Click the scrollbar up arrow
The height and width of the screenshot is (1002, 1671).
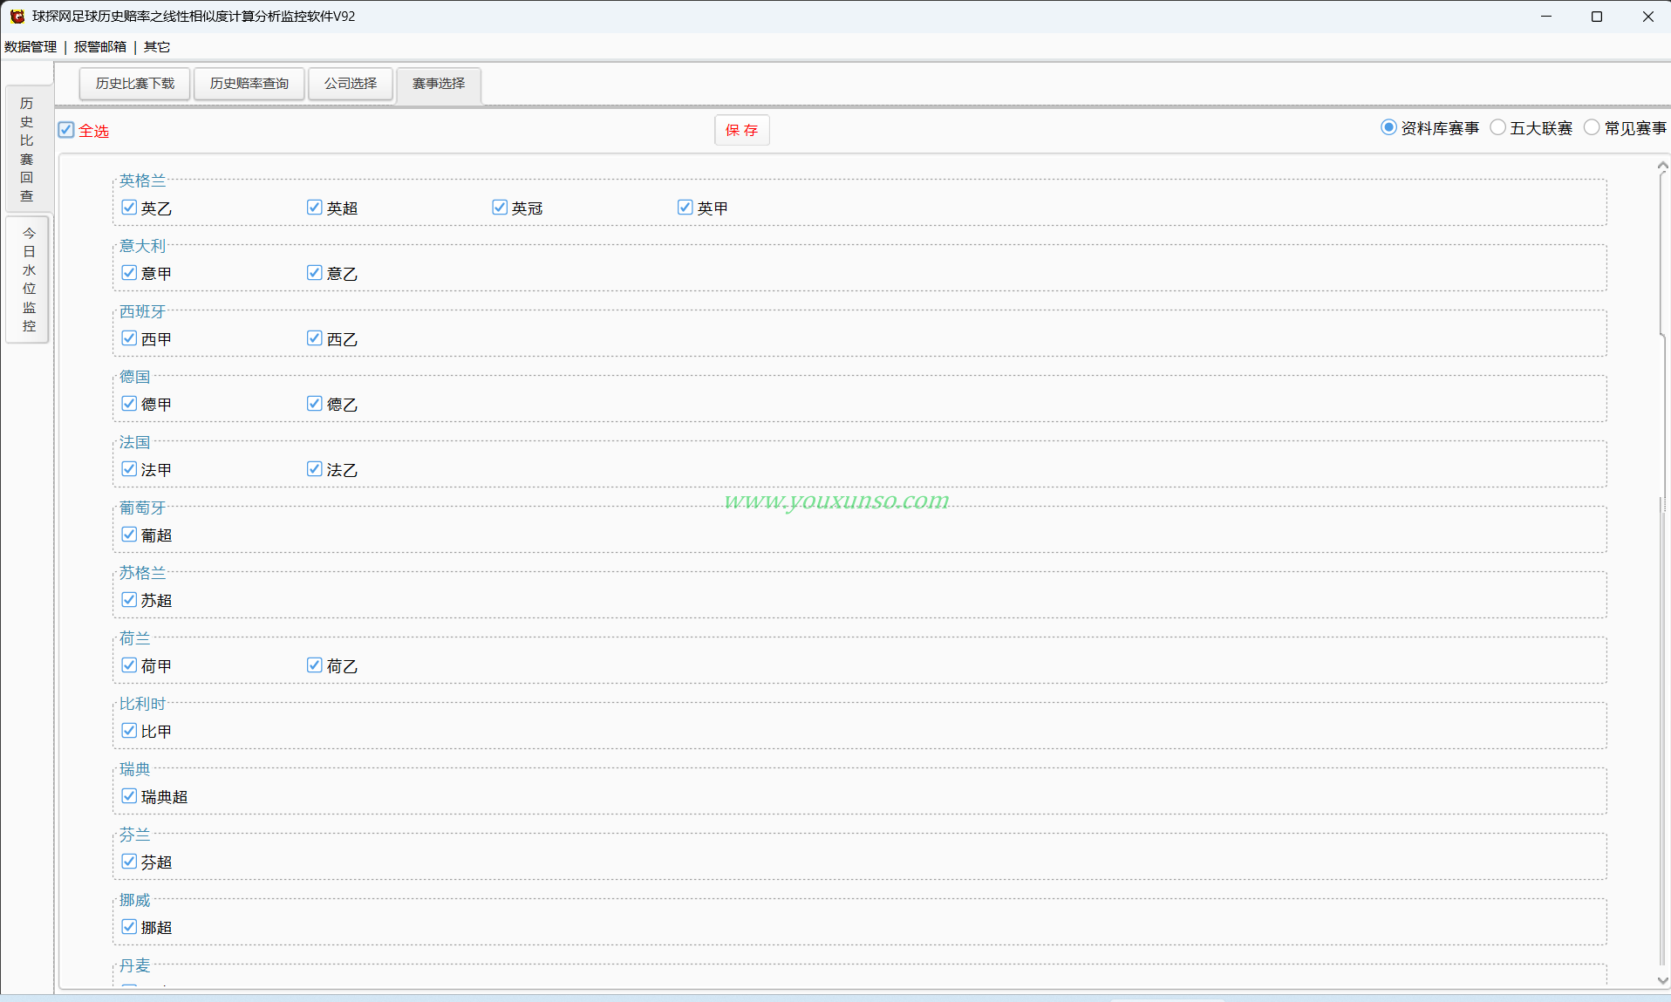1662,165
